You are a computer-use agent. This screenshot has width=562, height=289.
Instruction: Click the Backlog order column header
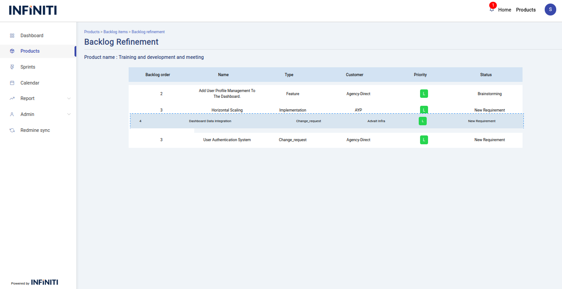tap(157, 75)
